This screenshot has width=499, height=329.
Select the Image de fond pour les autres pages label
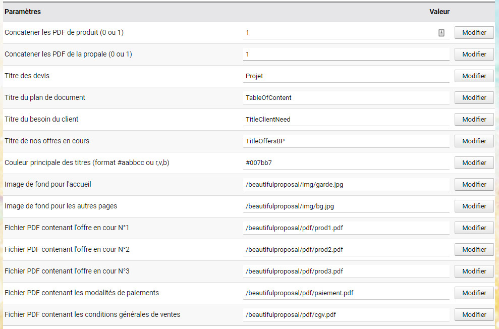(x=61, y=206)
